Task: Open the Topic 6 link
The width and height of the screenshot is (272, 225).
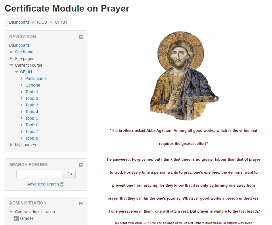Action: point(32,125)
